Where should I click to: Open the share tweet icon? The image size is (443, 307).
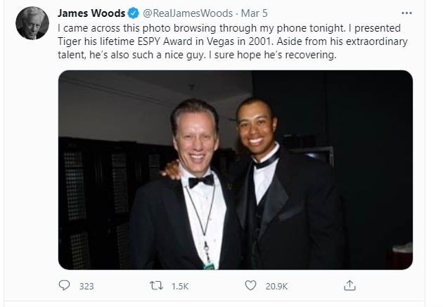coord(349,286)
